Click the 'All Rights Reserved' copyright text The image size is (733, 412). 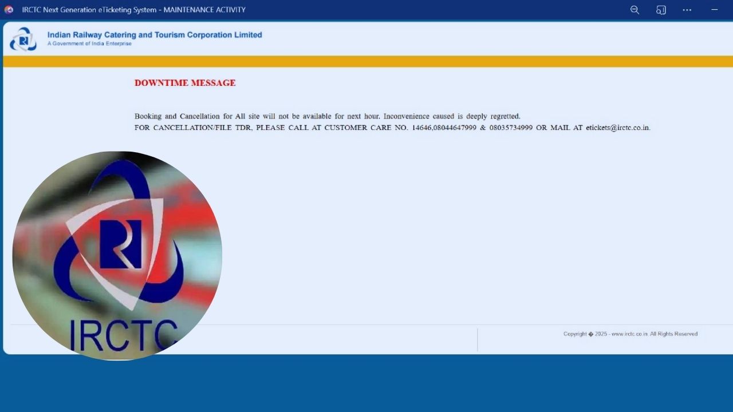click(673, 334)
